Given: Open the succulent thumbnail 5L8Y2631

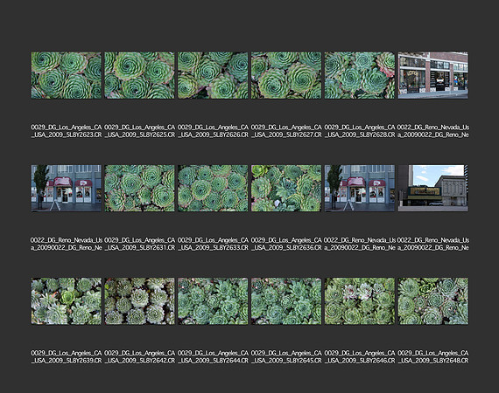Looking at the screenshot, I should coord(140,189).
